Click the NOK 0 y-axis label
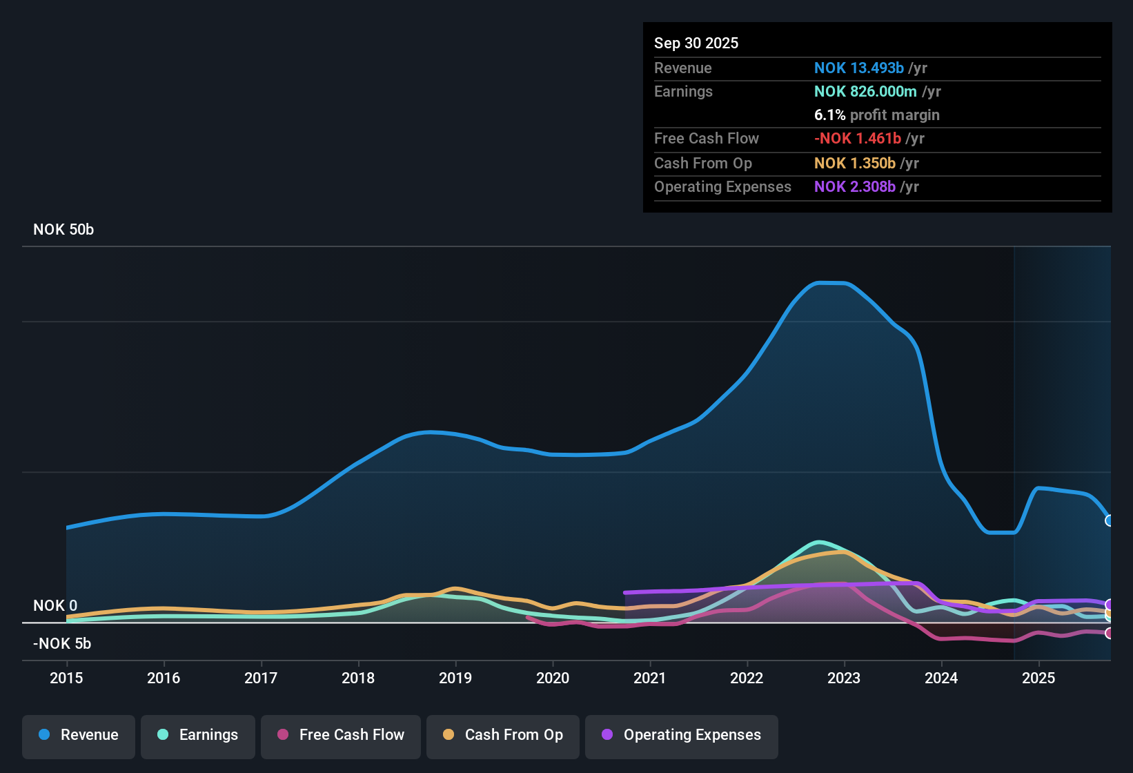This screenshot has height=773, width=1133. click(55, 606)
